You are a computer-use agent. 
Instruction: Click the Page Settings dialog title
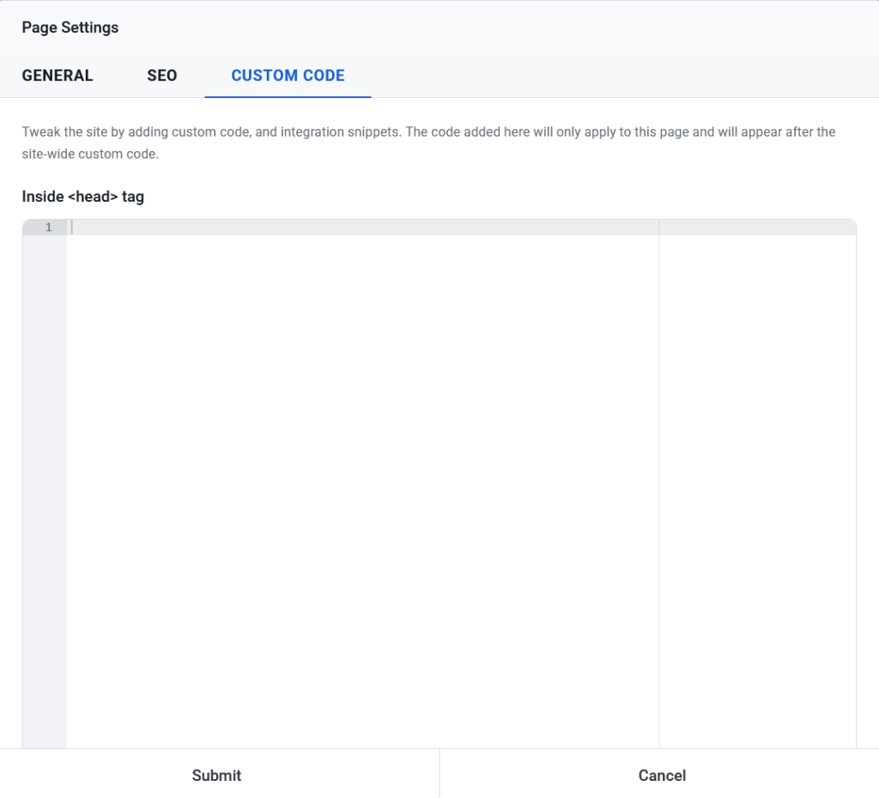tap(70, 27)
